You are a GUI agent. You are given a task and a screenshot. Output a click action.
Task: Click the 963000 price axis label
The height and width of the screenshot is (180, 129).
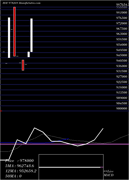(122, 34)
